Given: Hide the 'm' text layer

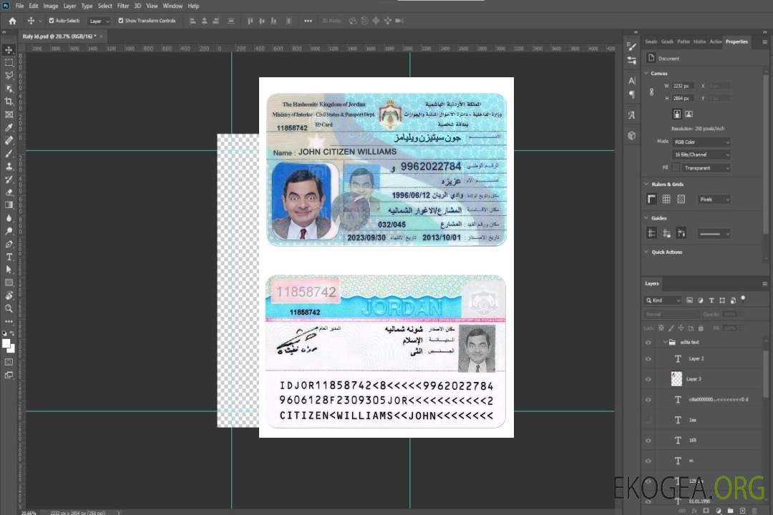Looking at the screenshot, I should [x=648, y=461].
